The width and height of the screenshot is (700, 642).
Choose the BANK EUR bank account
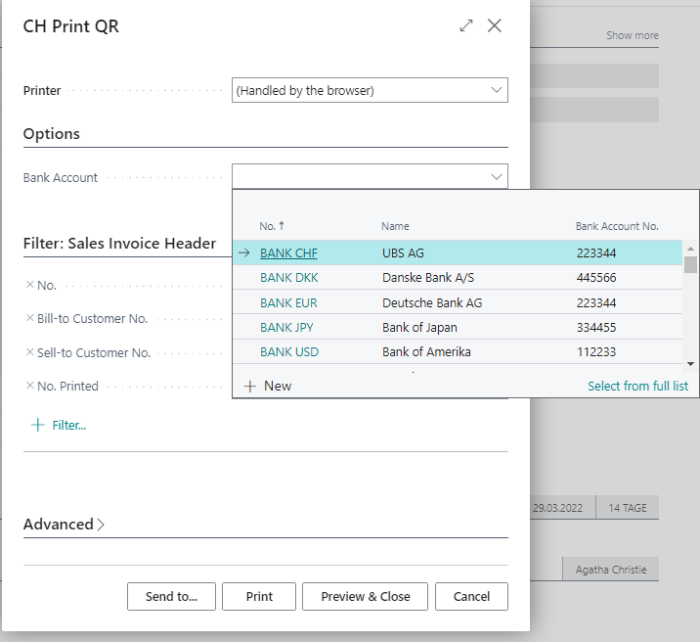288,302
